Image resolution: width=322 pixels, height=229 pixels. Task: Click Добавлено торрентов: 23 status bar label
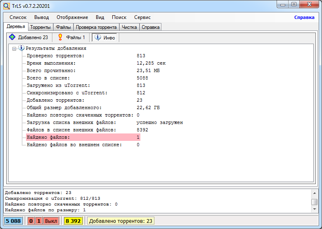121,221
